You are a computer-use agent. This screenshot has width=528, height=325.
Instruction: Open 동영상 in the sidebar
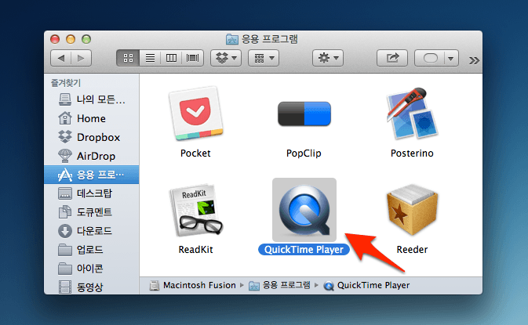coord(92,287)
